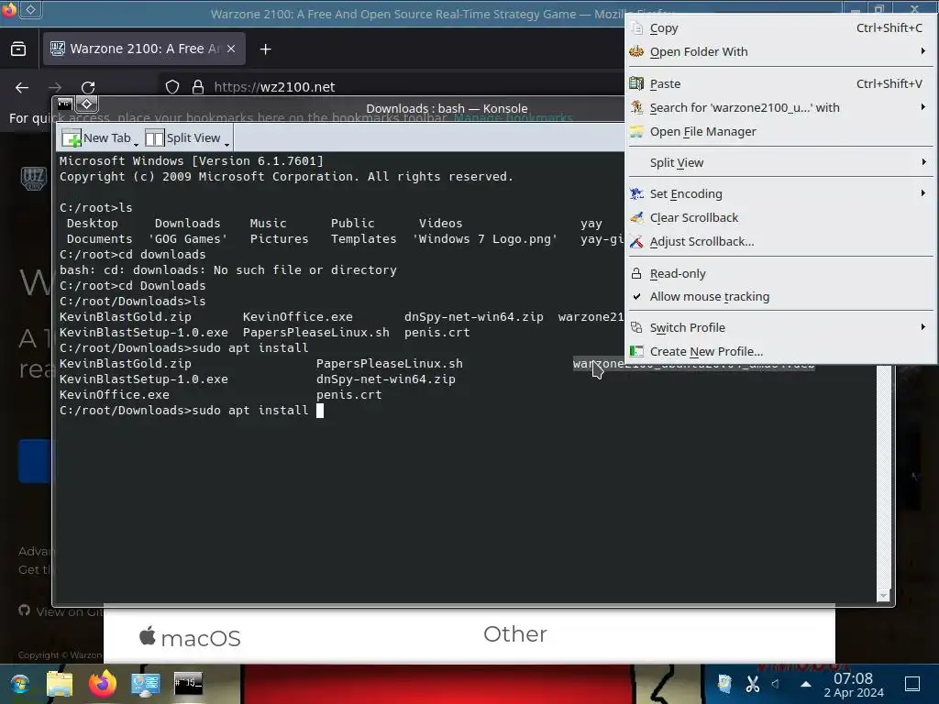Click Other download option on webpage
Image resolution: width=939 pixels, height=704 pixels.
(515, 634)
